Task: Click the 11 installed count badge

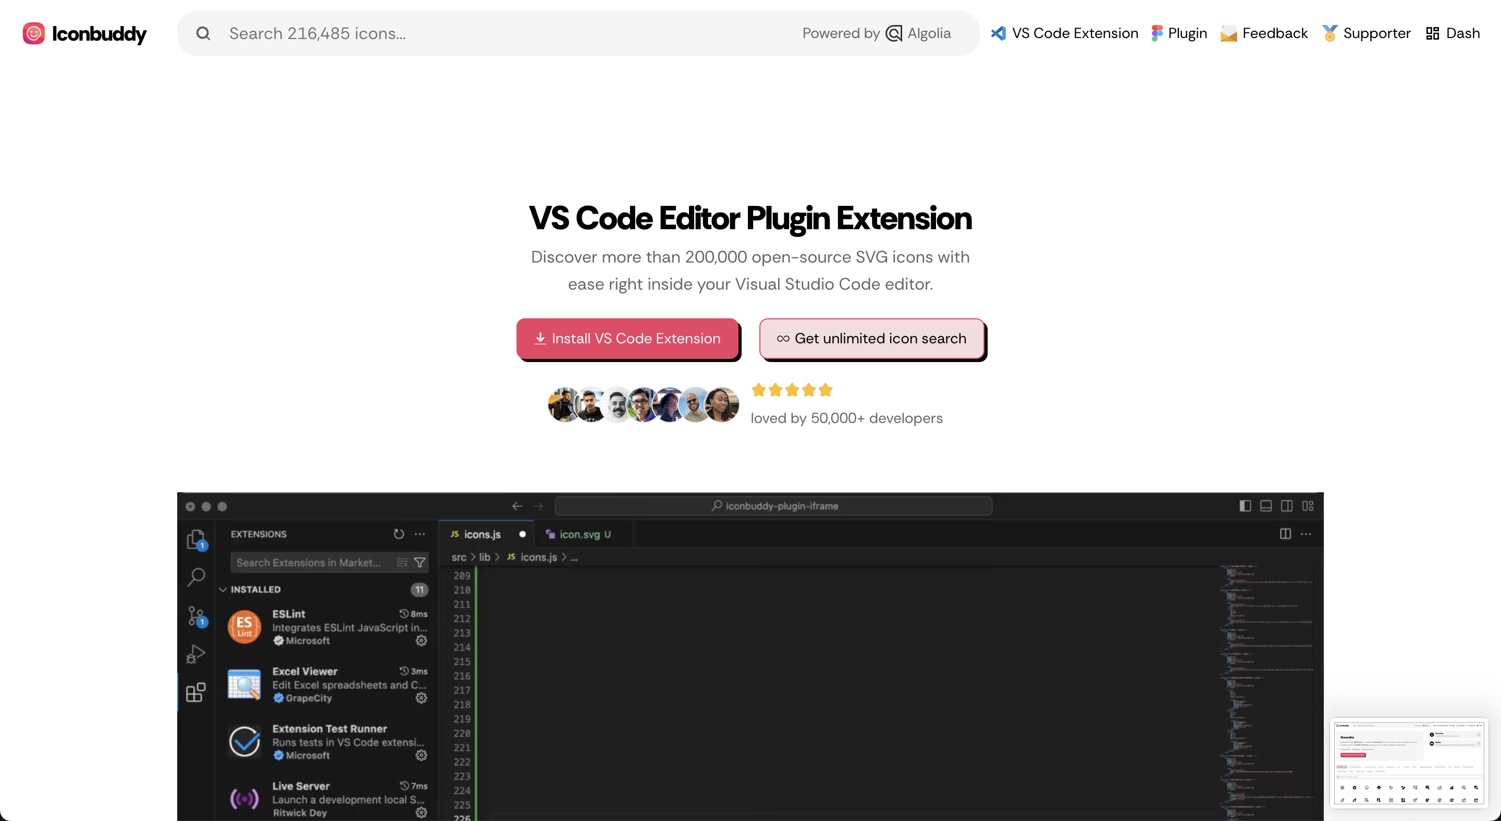Action: coord(419,589)
